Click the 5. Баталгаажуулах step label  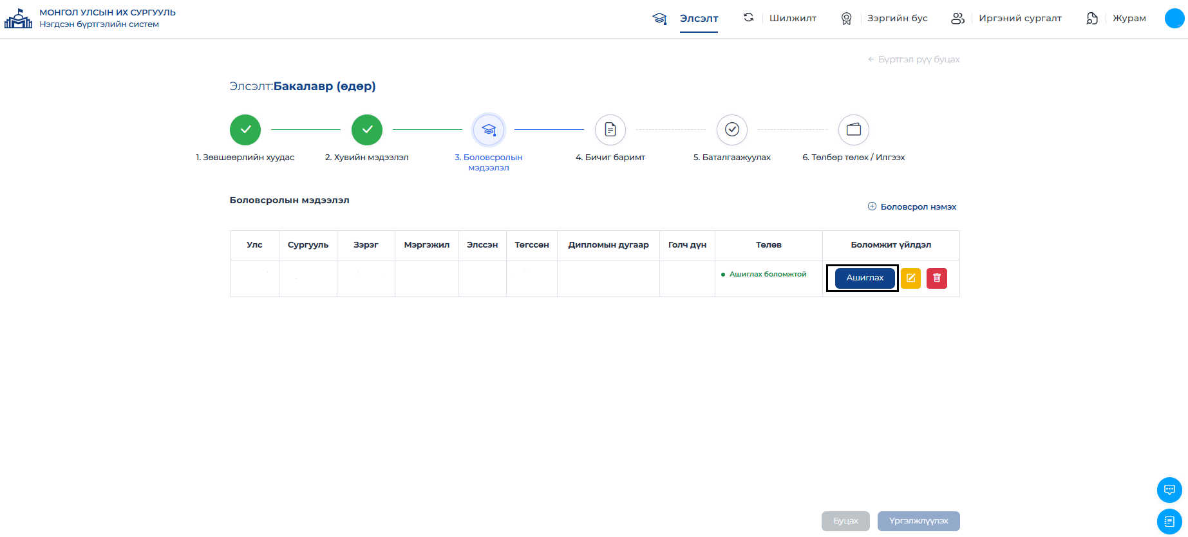pyautogui.click(x=732, y=158)
